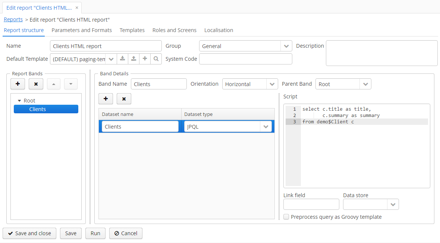Click the Save and close button
Screen dimensions: 440x243
(29, 233)
